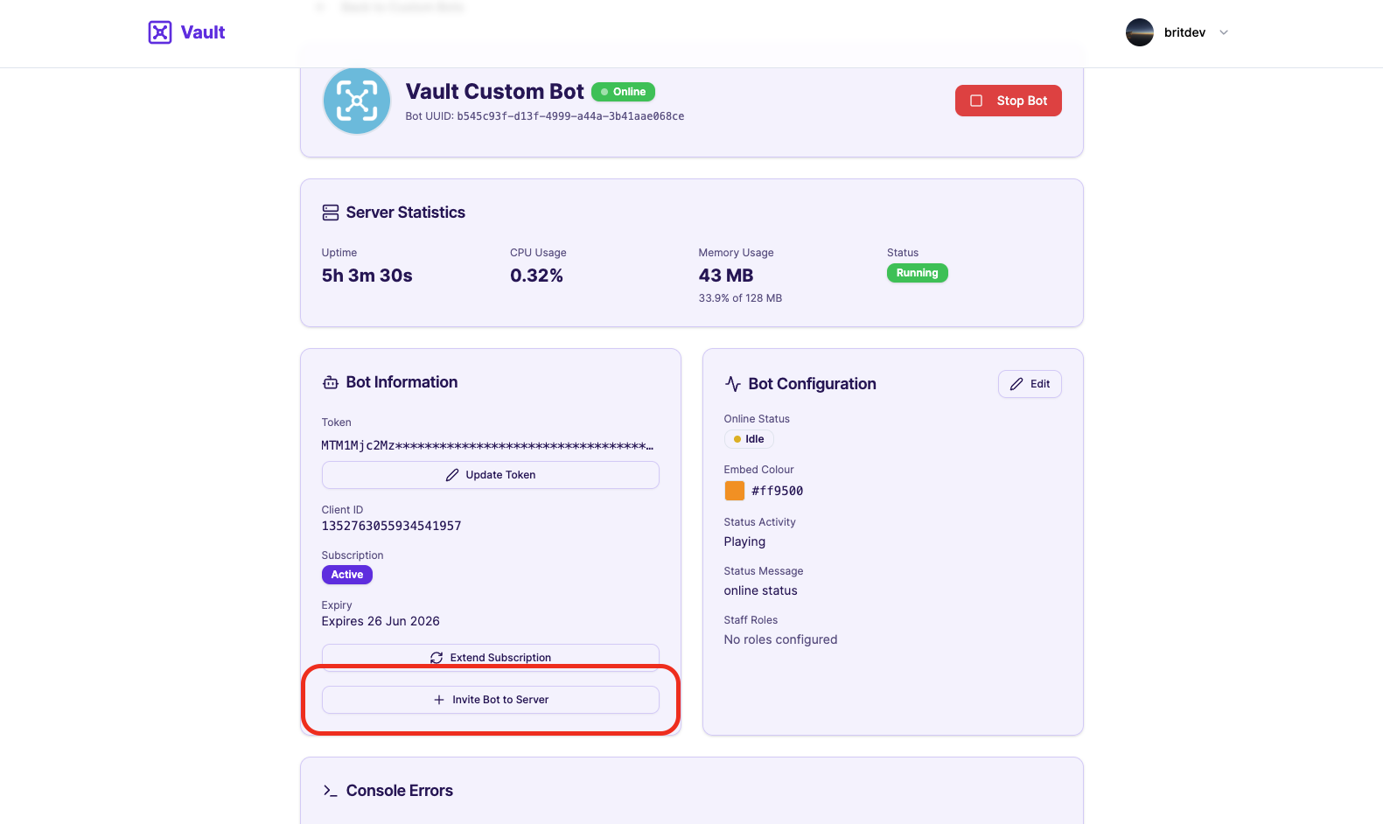Invite Bot to Server
The image size is (1383, 824).
[490, 700]
